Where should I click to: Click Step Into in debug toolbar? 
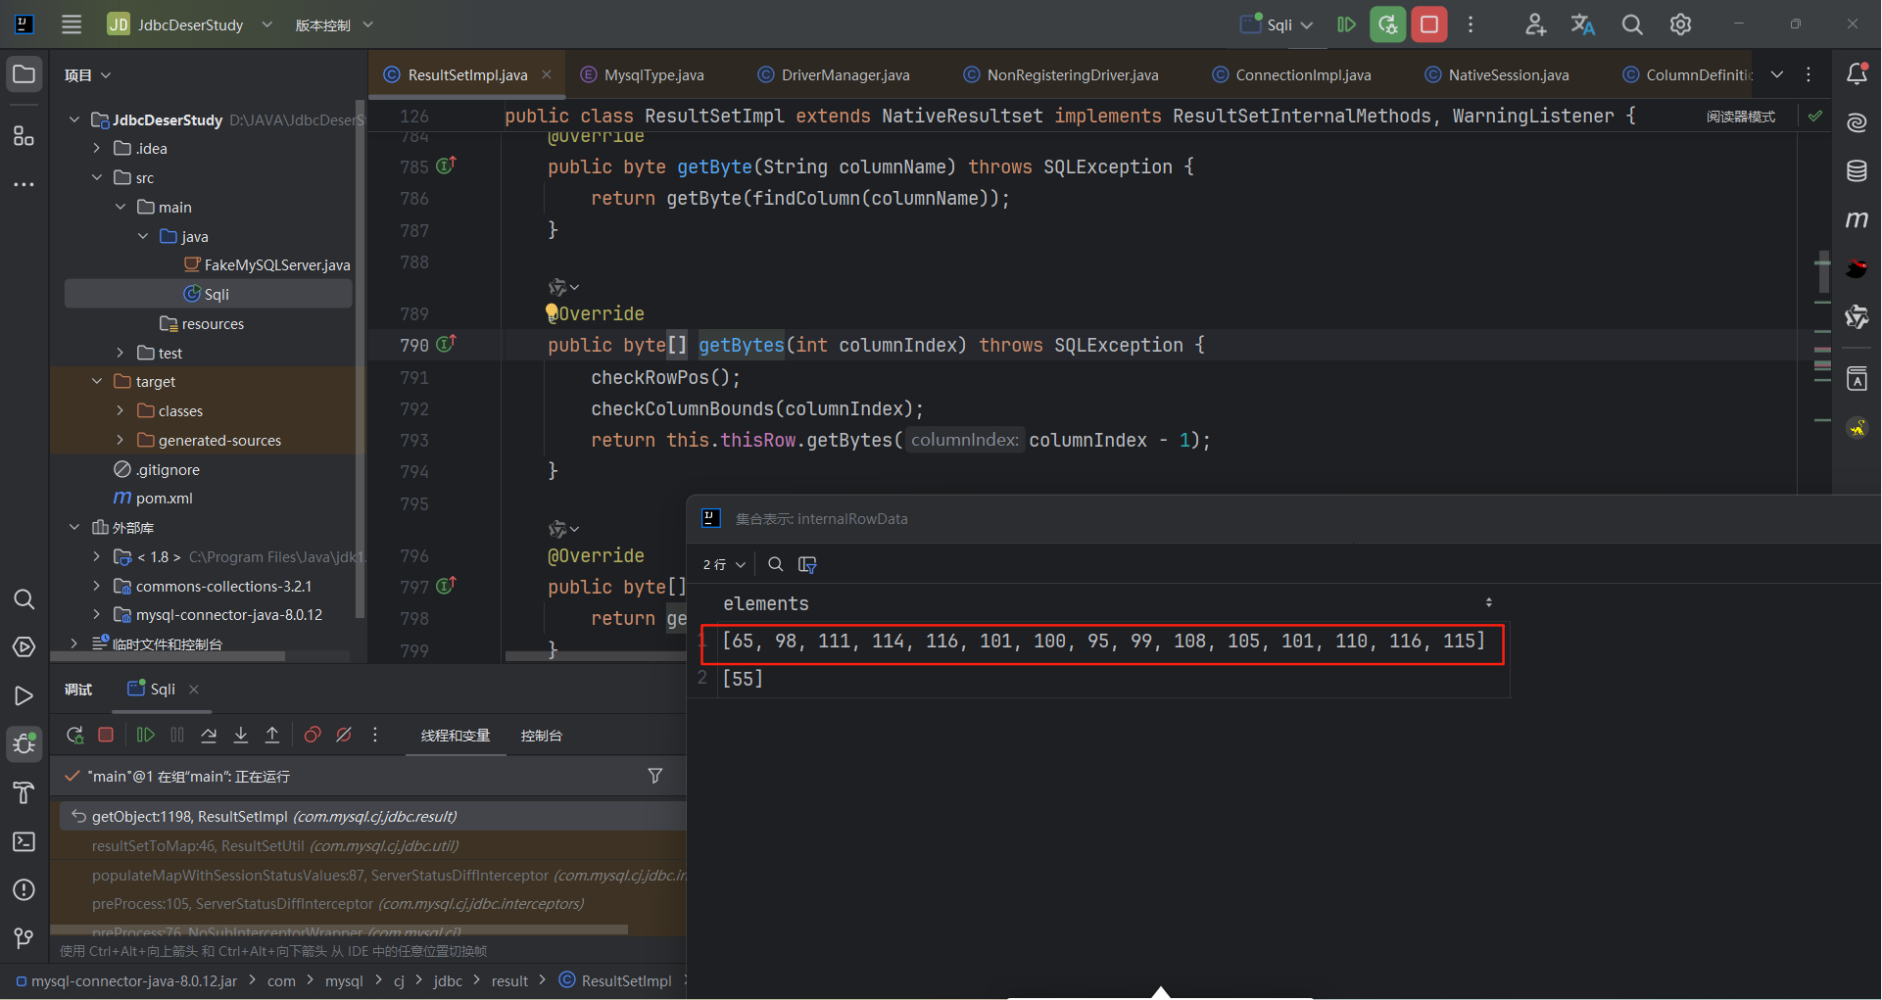click(241, 735)
